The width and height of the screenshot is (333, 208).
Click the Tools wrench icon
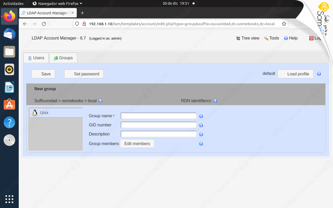click(266, 38)
